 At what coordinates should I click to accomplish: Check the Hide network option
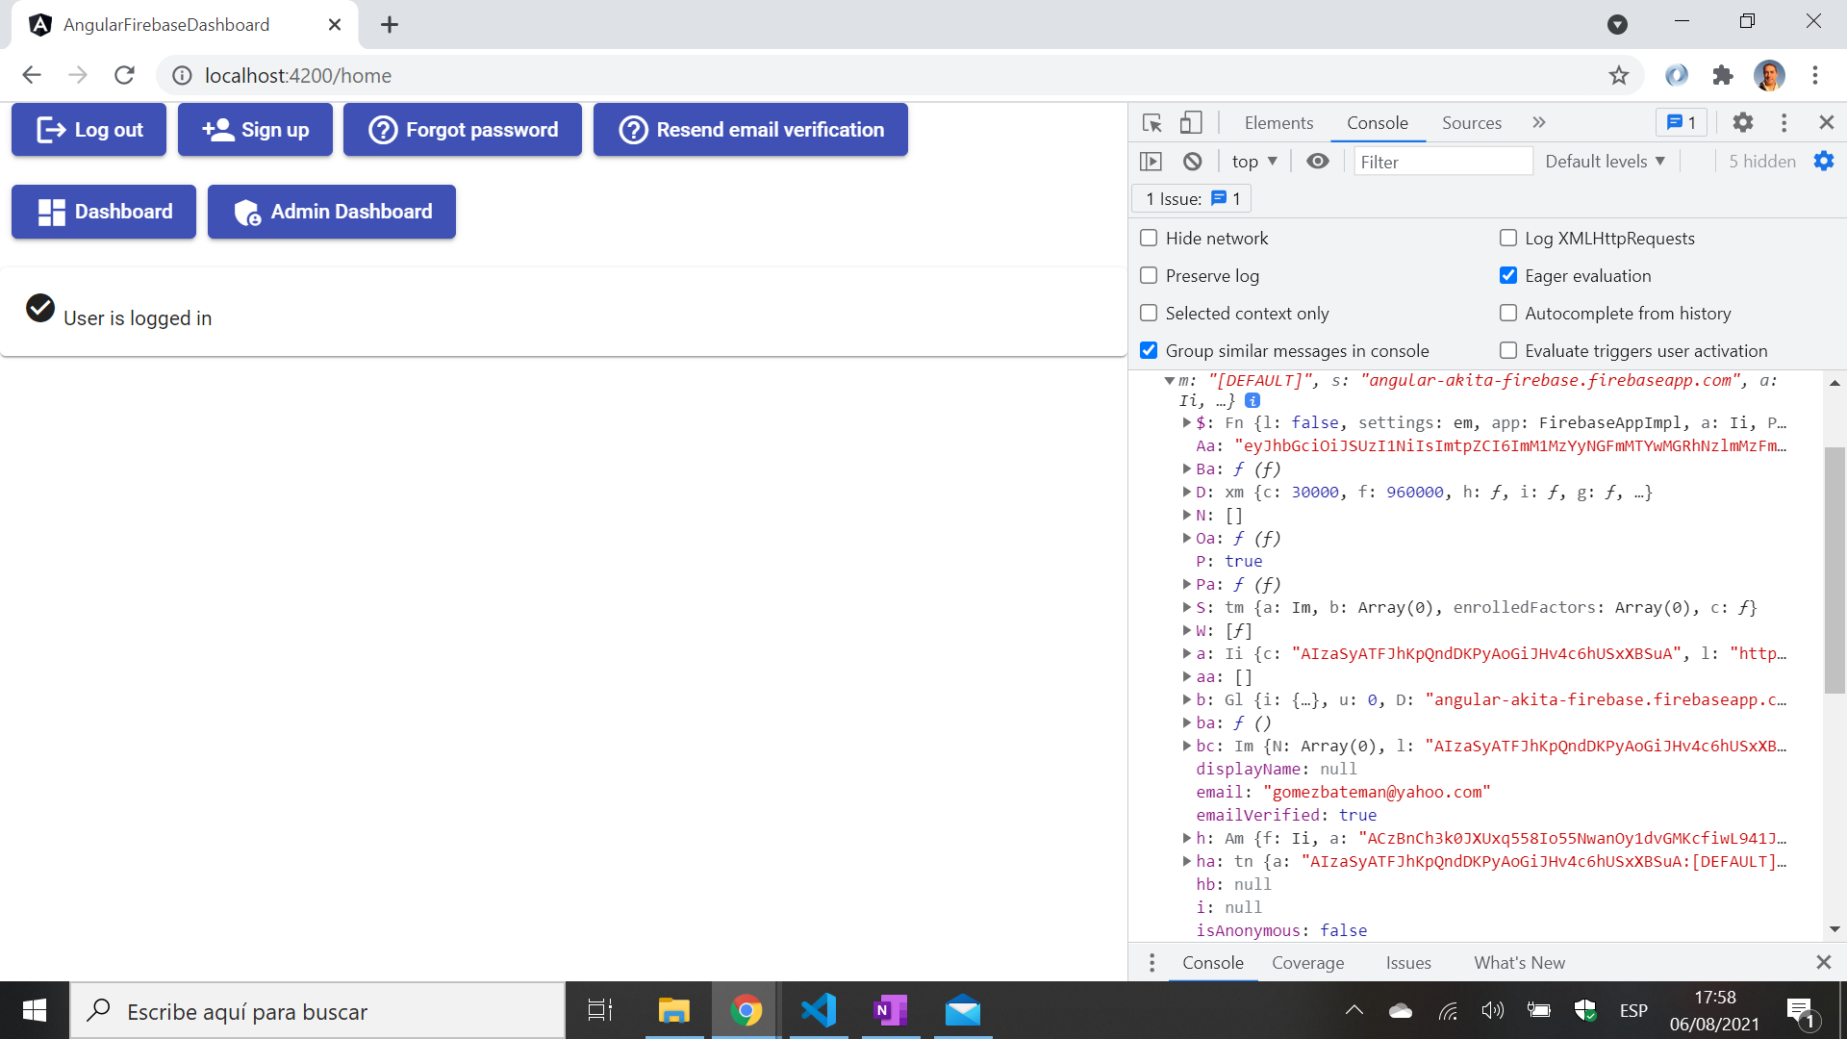click(x=1149, y=239)
